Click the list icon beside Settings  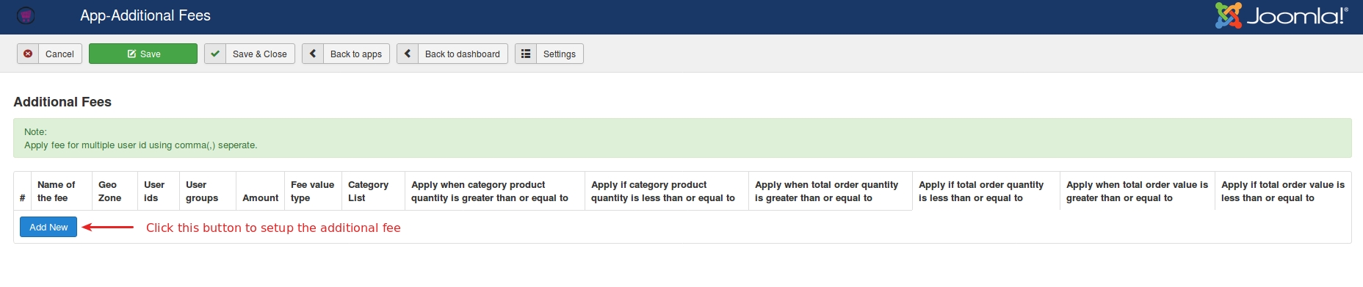click(x=526, y=54)
